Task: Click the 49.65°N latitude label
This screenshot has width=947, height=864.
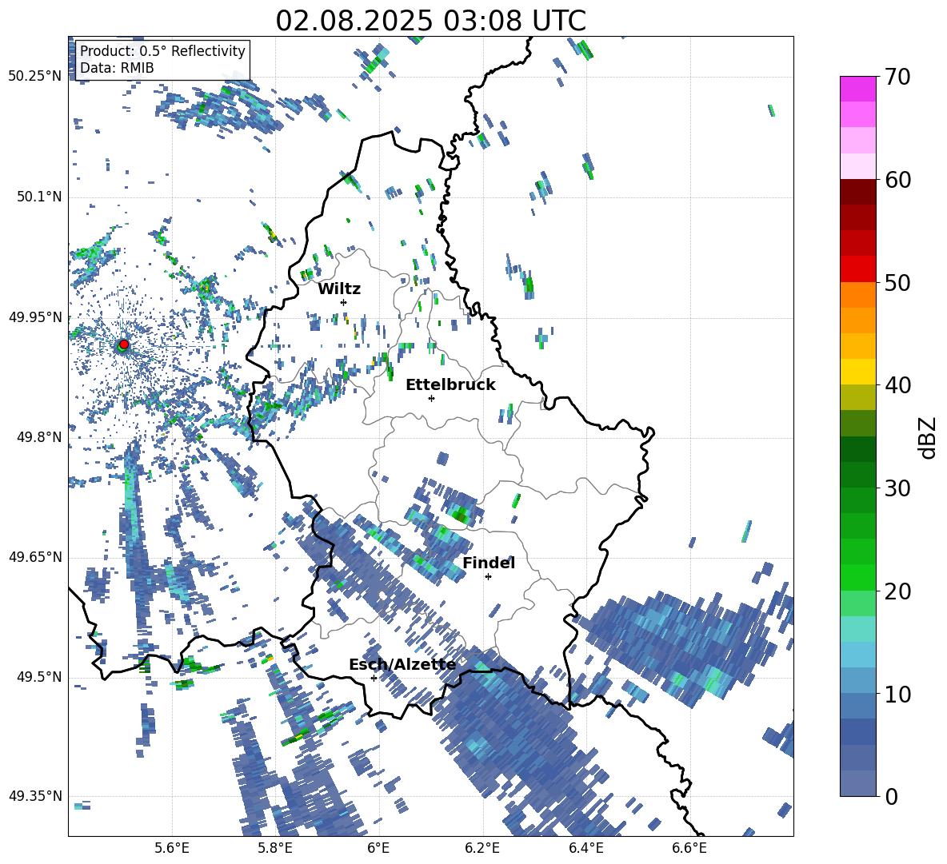Action: pyautogui.click(x=35, y=556)
